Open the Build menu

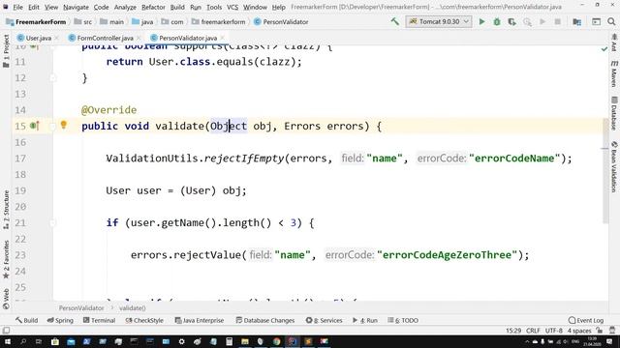pyautogui.click(x=177, y=7)
